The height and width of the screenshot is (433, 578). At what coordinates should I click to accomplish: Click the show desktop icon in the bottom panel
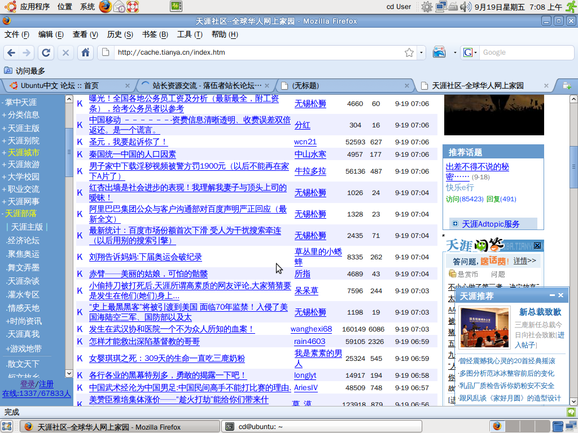[7, 426]
